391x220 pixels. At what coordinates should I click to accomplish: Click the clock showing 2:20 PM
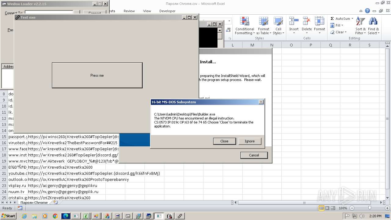point(375,216)
